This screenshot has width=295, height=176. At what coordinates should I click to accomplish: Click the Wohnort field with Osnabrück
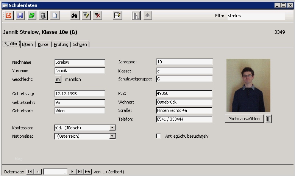184,102
